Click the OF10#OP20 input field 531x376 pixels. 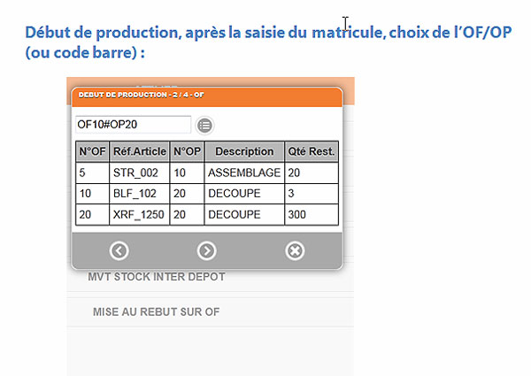coord(132,125)
